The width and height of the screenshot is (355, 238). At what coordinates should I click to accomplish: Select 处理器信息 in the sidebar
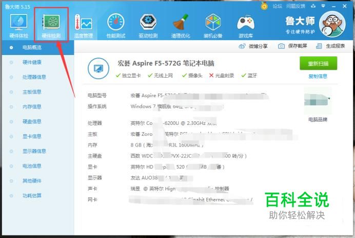pos(38,77)
